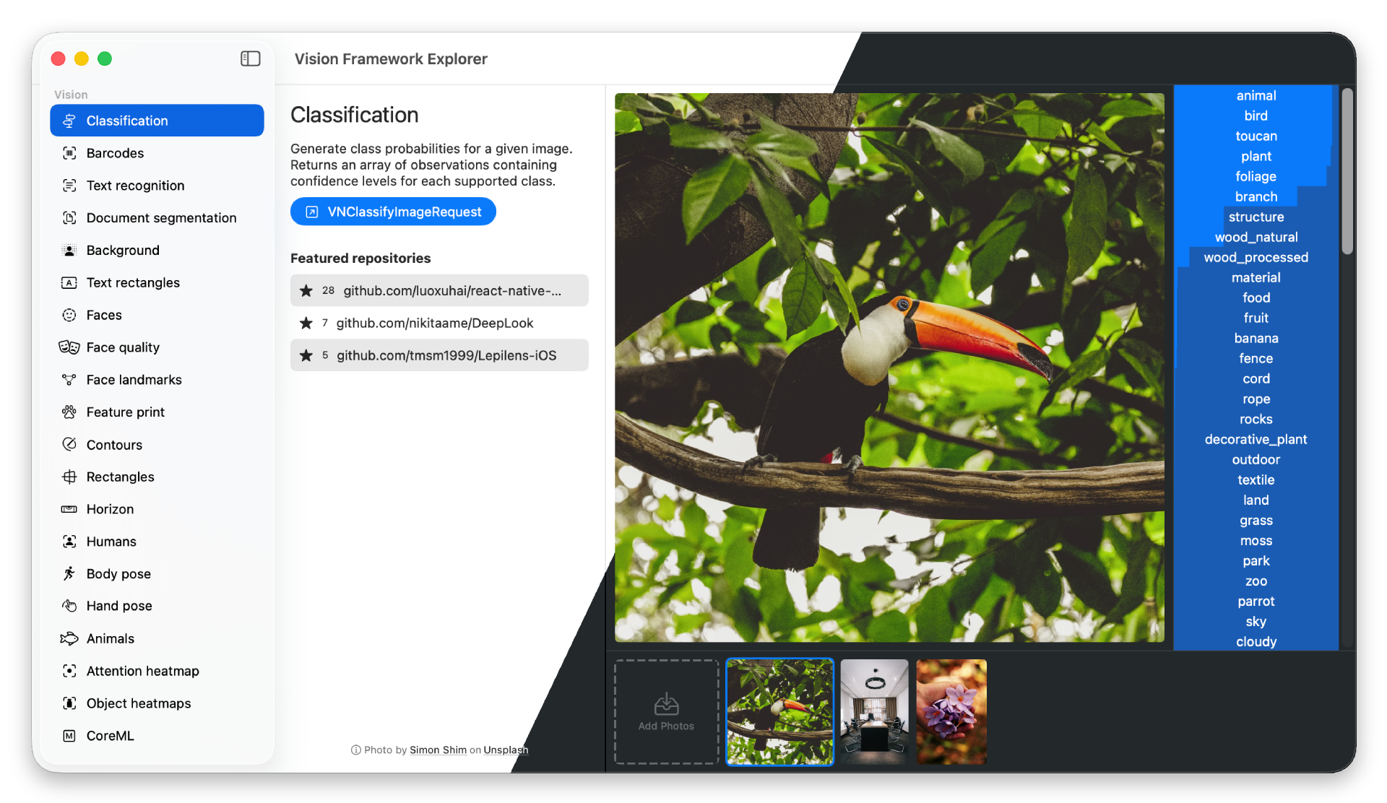This screenshot has height=803, width=1387.
Task: Open the nikitaame/DeepLook repository
Action: coord(434,323)
